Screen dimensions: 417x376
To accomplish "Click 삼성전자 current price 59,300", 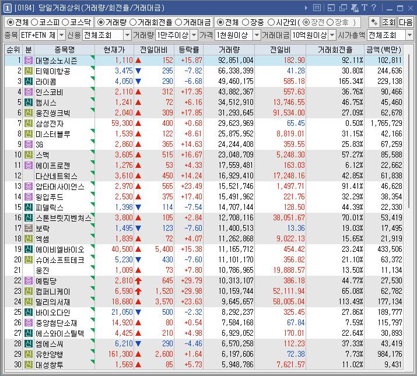I will [x=122, y=124].
